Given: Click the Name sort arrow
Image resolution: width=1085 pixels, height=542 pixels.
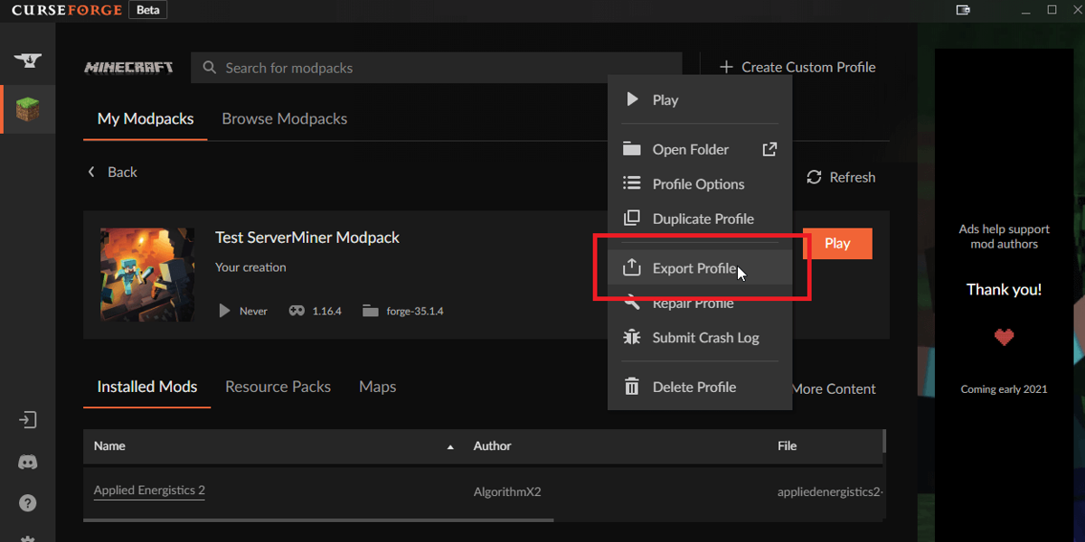Looking at the screenshot, I should 450,447.
